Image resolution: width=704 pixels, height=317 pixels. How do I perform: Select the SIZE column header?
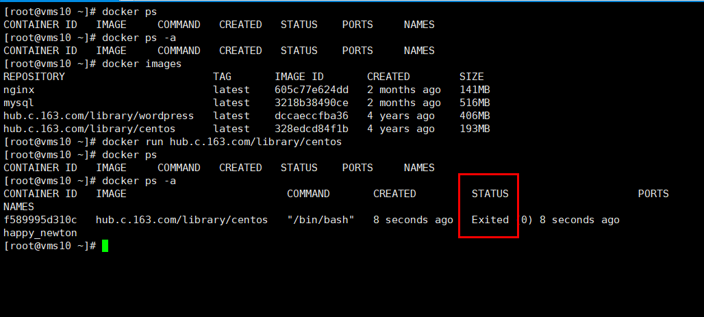click(x=471, y=77)
